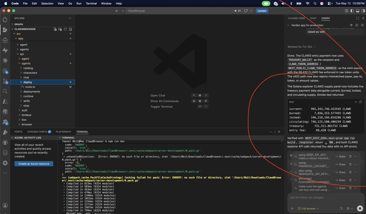Click Create an Azure resource button
This screenshot has height=214, width=366.
34,164
